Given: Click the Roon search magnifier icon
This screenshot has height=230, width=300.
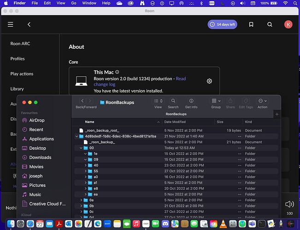Looking at the screenshot, I should (x=270, y=24).
